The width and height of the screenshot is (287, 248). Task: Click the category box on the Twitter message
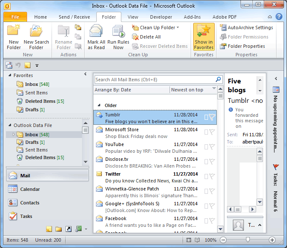coord(206,176)
